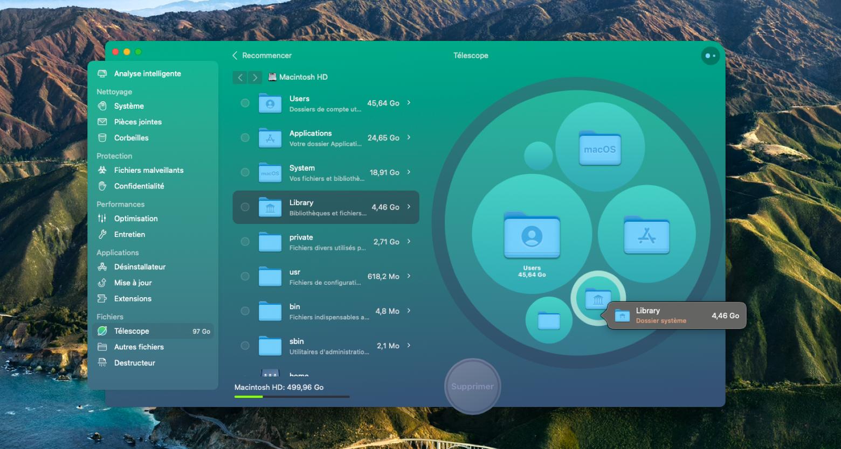Click the Corbeilles trash icon
Viewport: 841px width, 449px height.
102,138
